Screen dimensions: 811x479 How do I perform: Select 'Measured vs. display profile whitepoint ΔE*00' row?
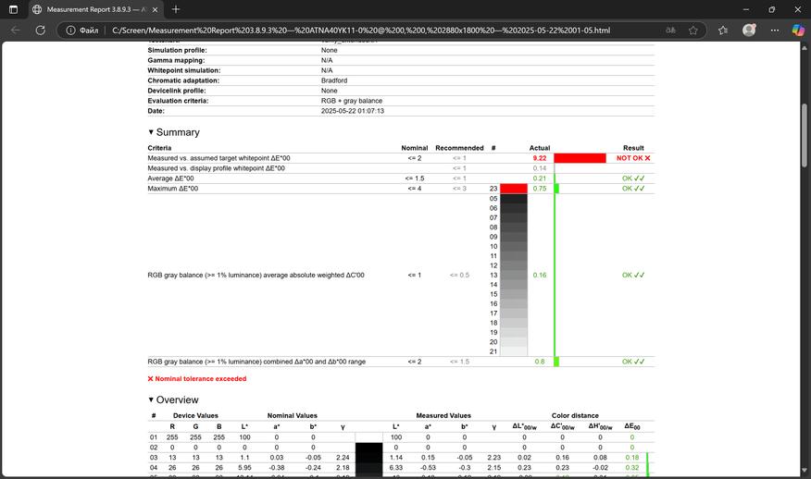coord(401,168)
